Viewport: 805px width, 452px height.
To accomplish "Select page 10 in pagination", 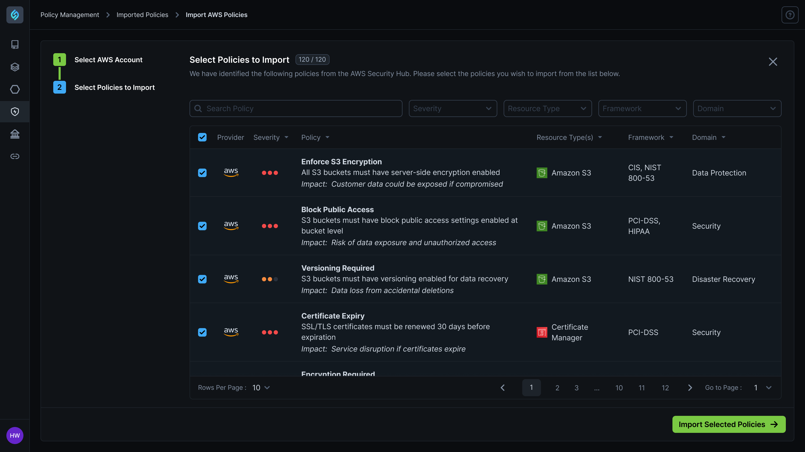I will [619, 388].
